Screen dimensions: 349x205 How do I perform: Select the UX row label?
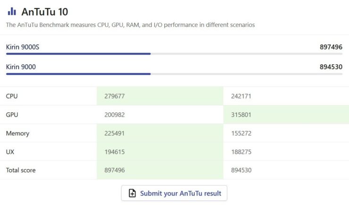10,152
